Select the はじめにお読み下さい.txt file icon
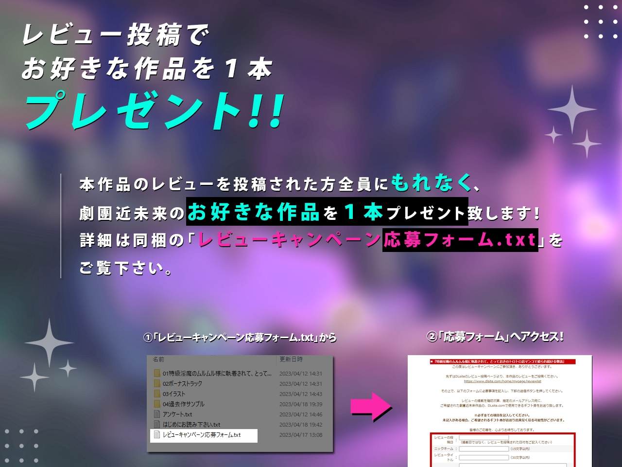 [x=157, y=425]
